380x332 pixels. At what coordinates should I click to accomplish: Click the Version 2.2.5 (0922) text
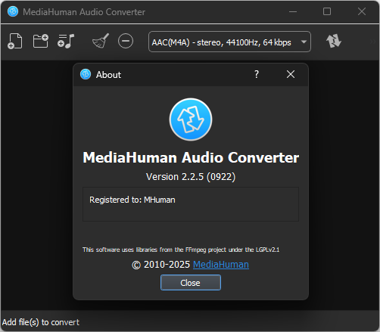tap(191, 177)
